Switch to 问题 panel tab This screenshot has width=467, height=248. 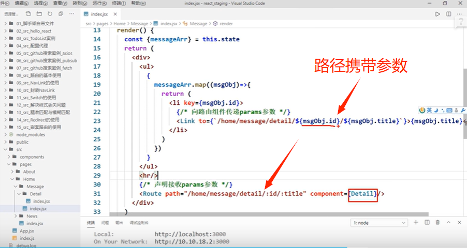(x=105, y=223)
